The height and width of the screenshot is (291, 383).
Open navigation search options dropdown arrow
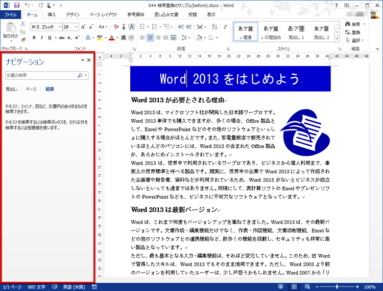pyautogui.click(x=86, y=75)
